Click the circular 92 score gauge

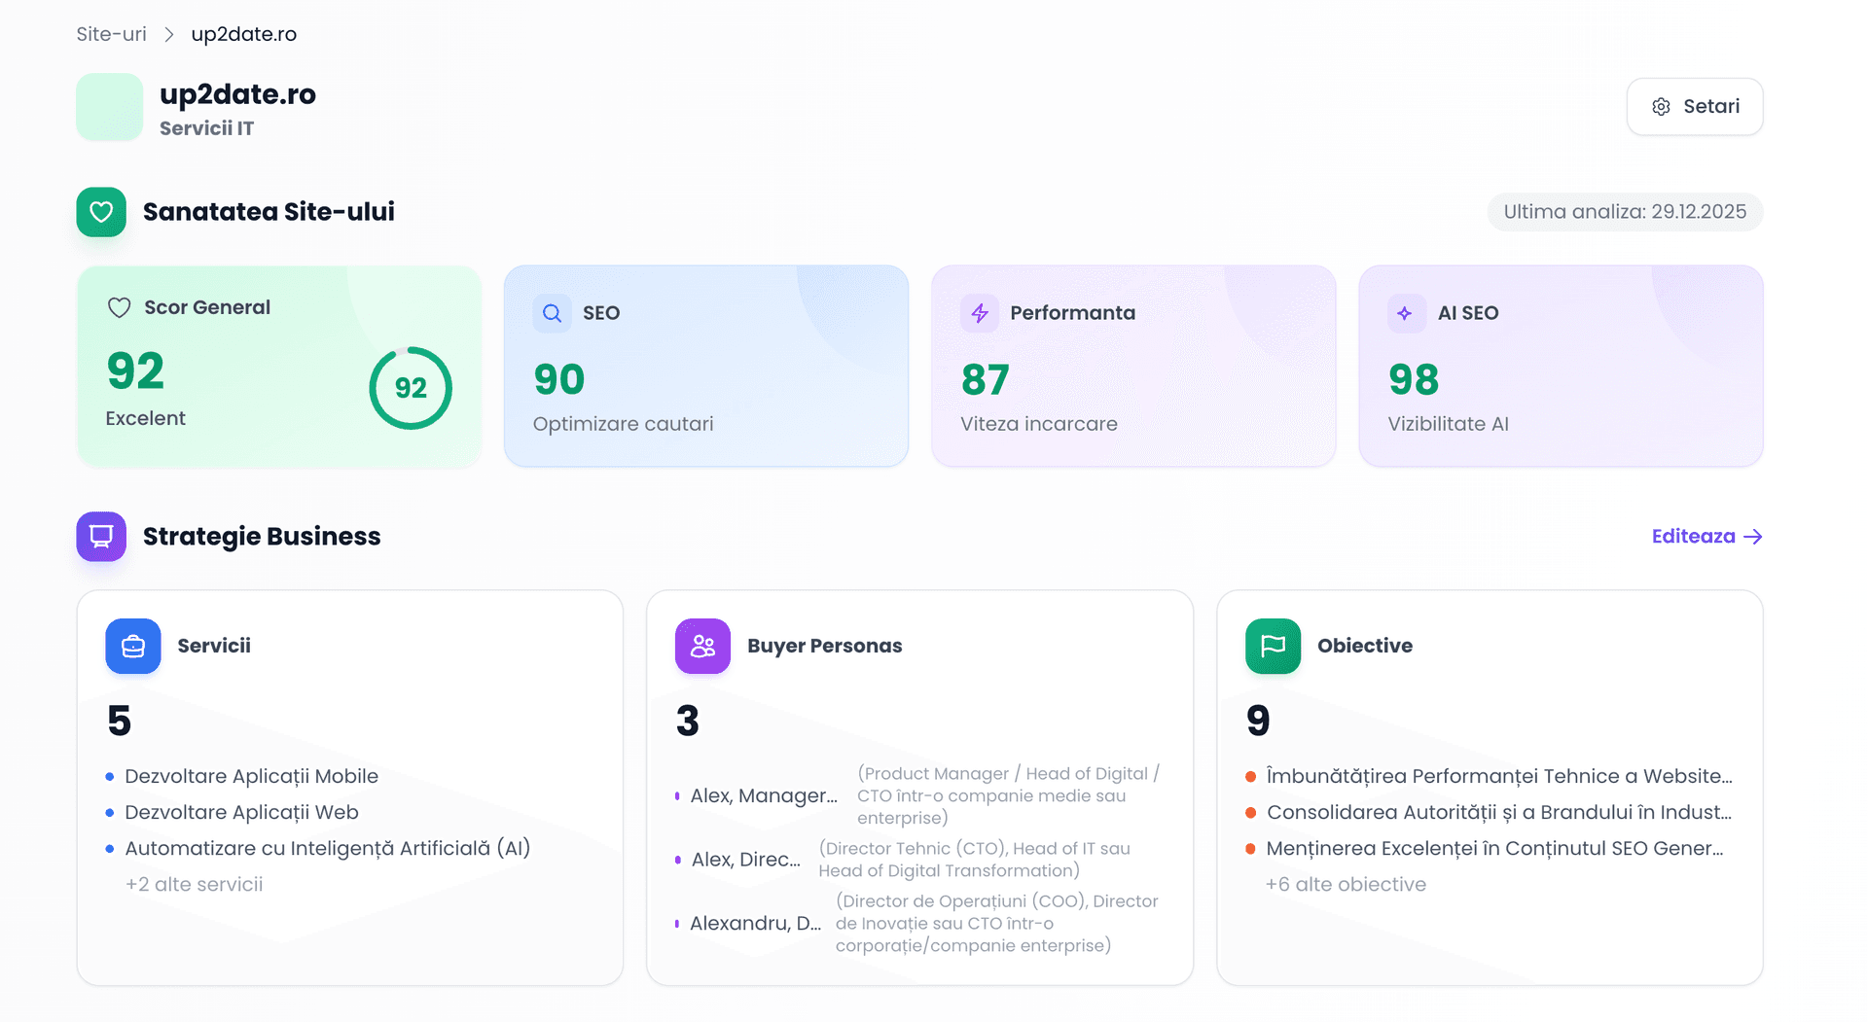point(410,388)
